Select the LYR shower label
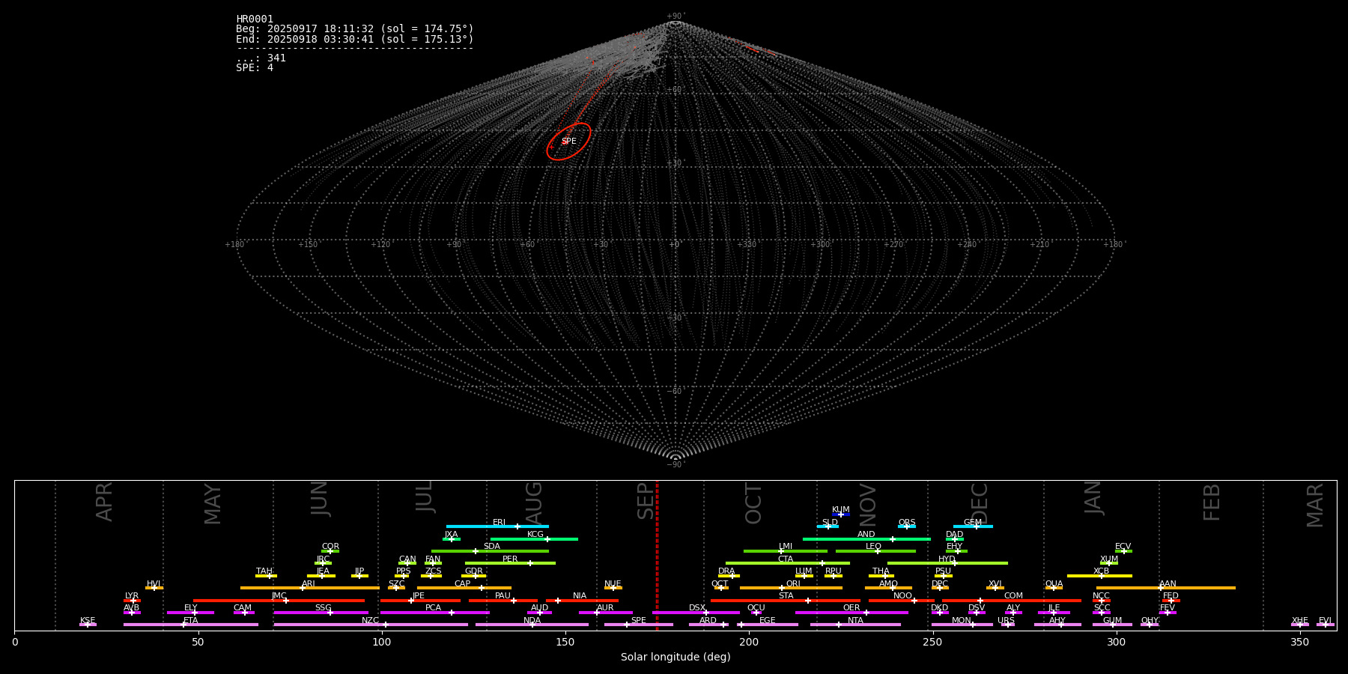 [x=132, y=595]
